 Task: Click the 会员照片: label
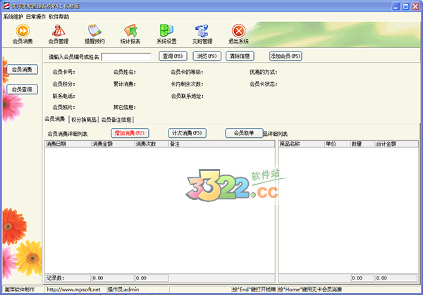point(63,107)
